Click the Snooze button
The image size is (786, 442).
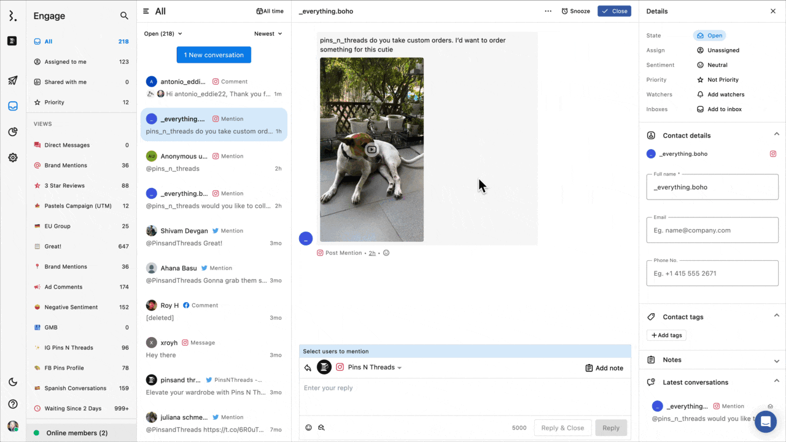575,11
